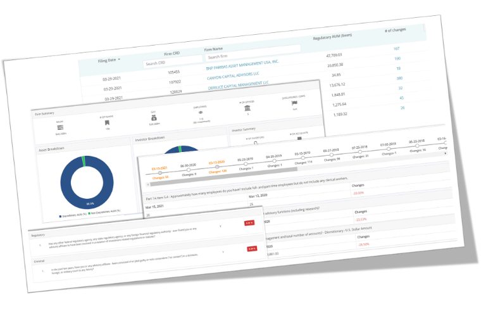This screenshot has height=323, width=481.
Task: Select the 03-13-2020 timeline marker
Action: [x=217, y=168]
